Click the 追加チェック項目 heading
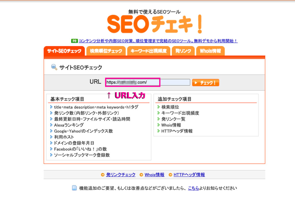Screen dimensions: 295x197 [x=174, y=99]
